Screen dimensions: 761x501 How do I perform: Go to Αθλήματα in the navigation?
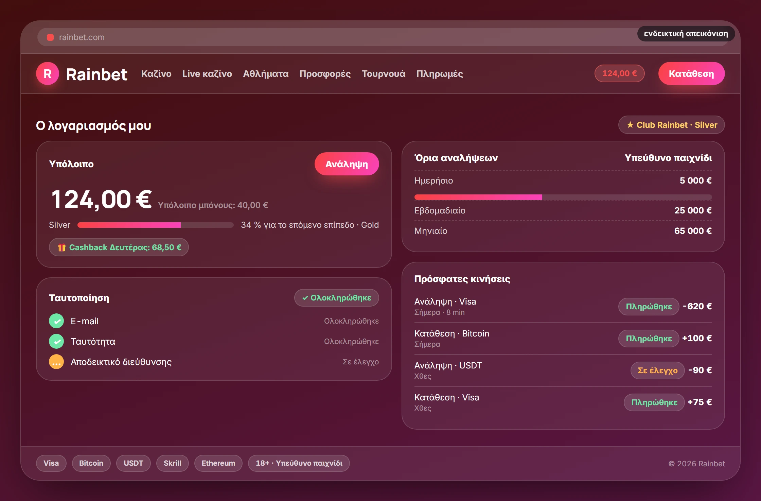(x=266, y=74)
